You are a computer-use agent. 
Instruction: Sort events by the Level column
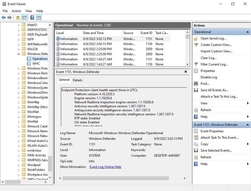(x=62, y=33)
